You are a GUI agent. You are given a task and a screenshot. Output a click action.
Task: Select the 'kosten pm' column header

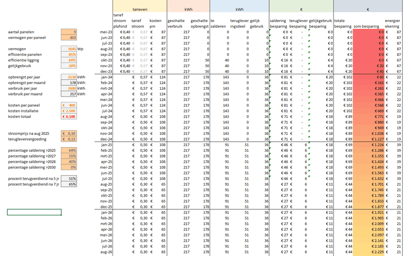156,24
